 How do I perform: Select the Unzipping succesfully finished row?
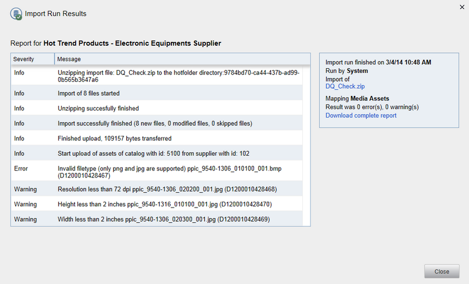(x=157, y=108)
